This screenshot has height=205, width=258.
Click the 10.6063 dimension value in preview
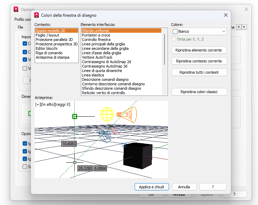[x=69, y=144]
